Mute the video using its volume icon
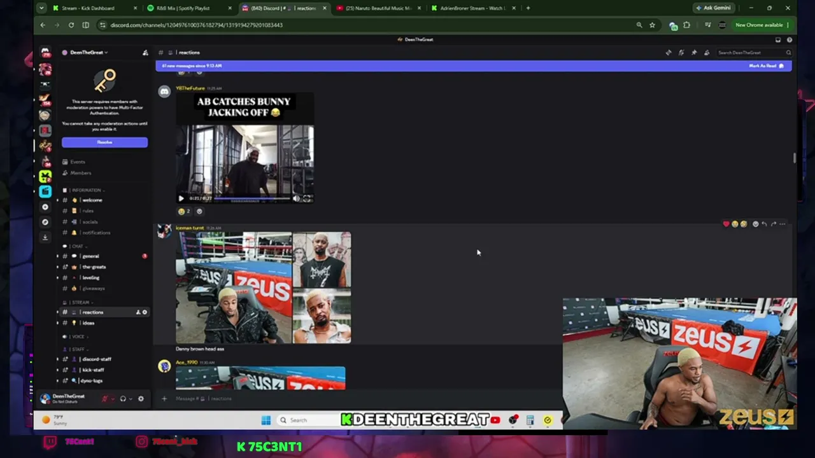815x458 pixels. coord(296,198)
